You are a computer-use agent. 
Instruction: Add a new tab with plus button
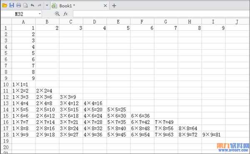[114, 6]
